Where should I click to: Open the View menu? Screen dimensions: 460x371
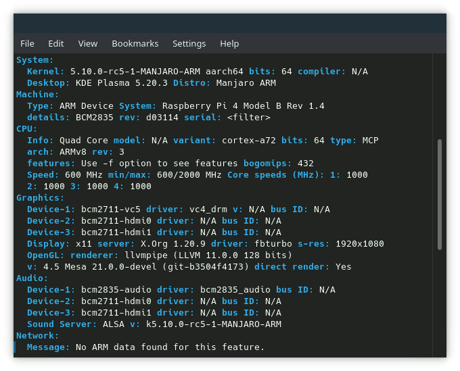tap(88, 43)
